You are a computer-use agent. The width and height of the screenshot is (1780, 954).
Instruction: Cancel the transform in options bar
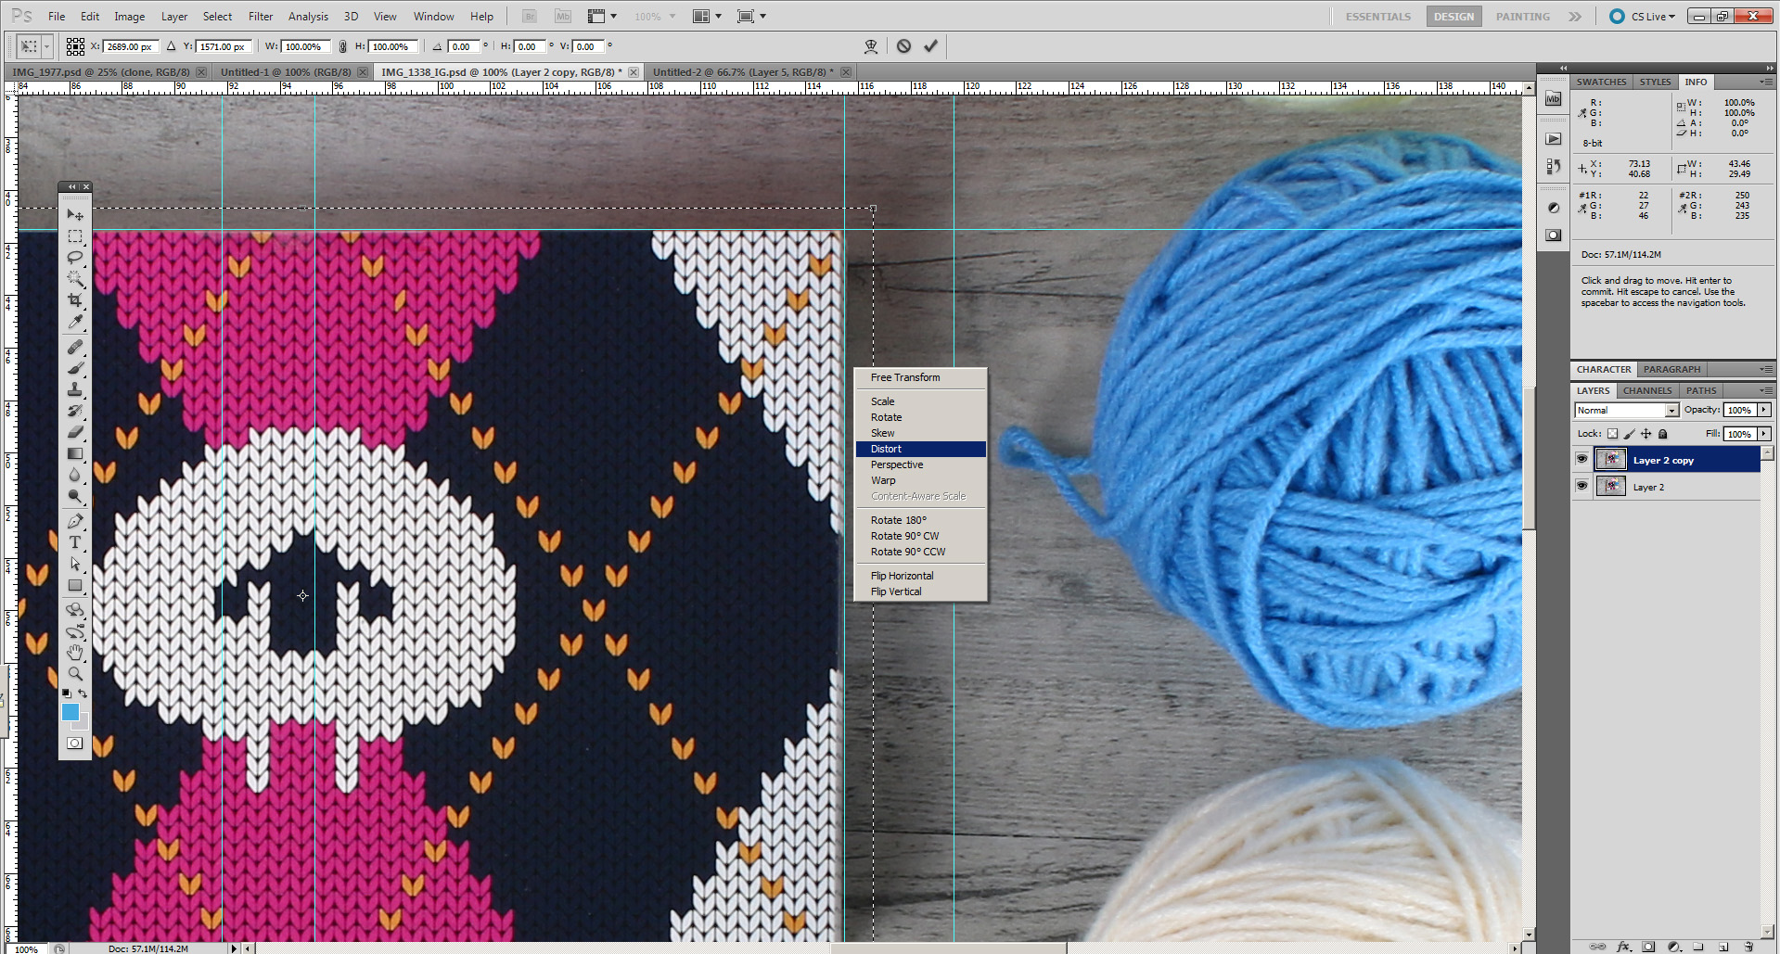click(x=903, y=46)
